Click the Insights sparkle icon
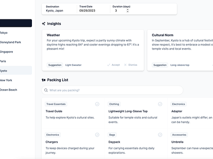Screen dimensions: 213x159 click(43, 24)
